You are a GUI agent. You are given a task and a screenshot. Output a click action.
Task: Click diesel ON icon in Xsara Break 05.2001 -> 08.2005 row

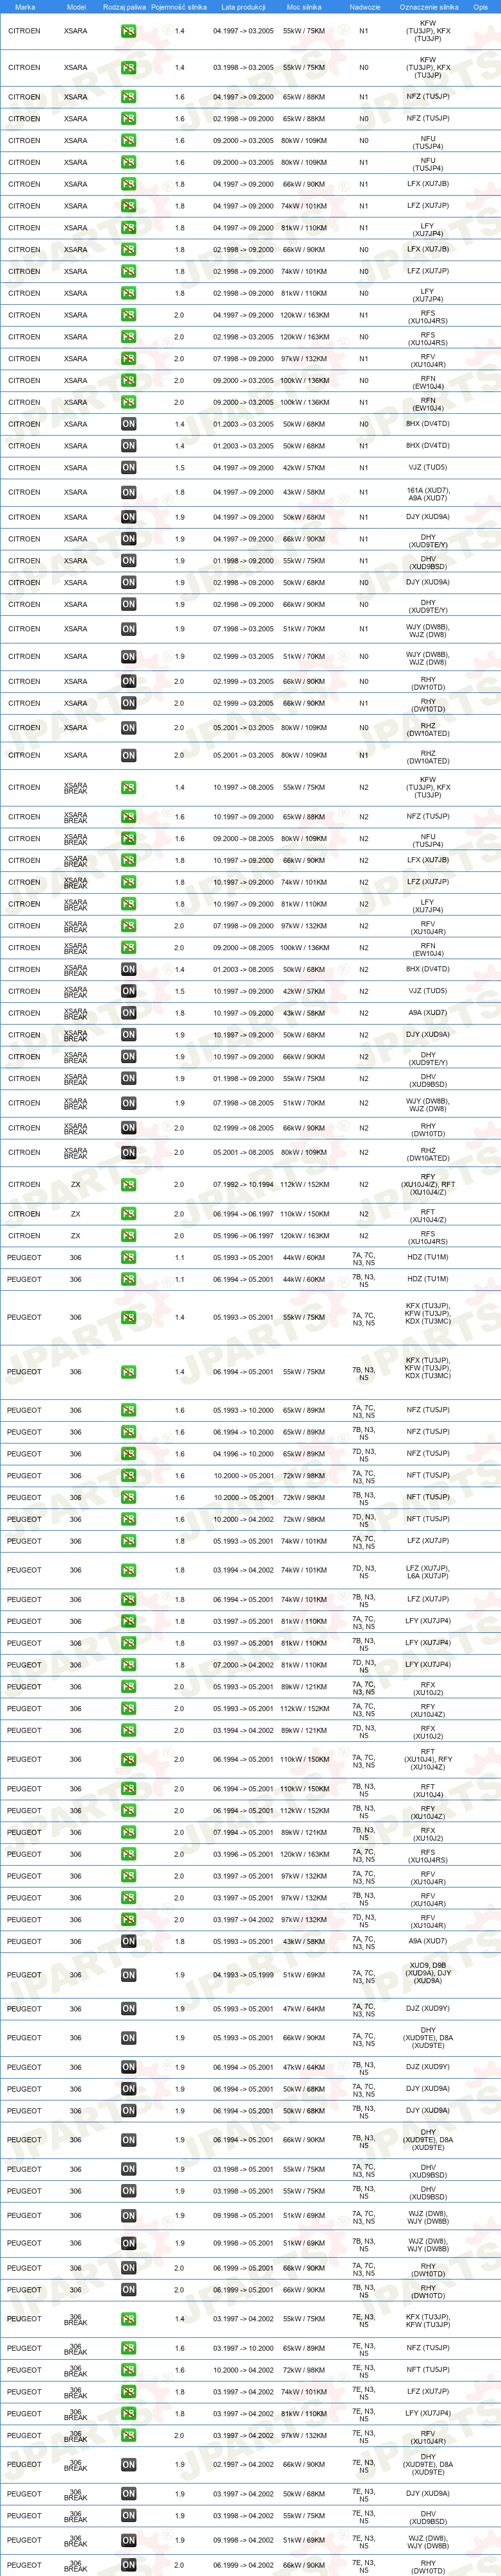point(129,1152)
